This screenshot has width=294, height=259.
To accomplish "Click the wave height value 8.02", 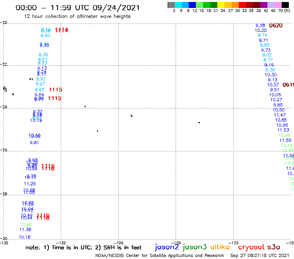I will 267,55.
